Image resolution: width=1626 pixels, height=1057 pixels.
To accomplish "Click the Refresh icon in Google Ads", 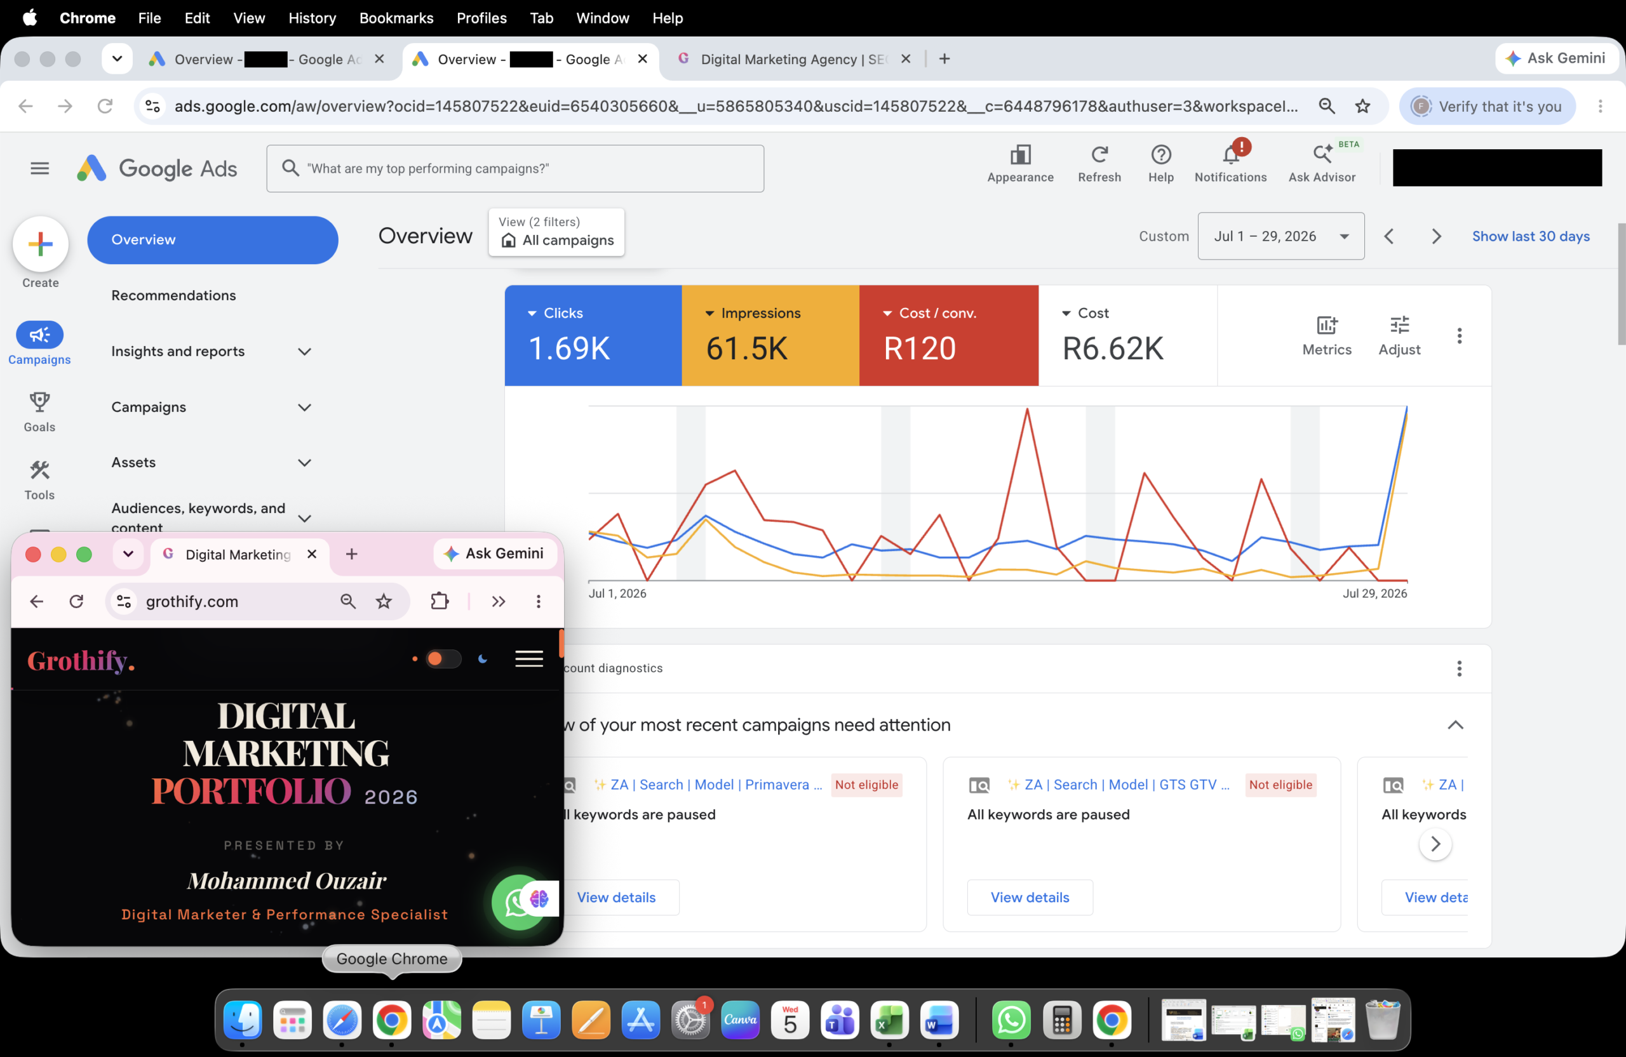I will [1099, 155].
